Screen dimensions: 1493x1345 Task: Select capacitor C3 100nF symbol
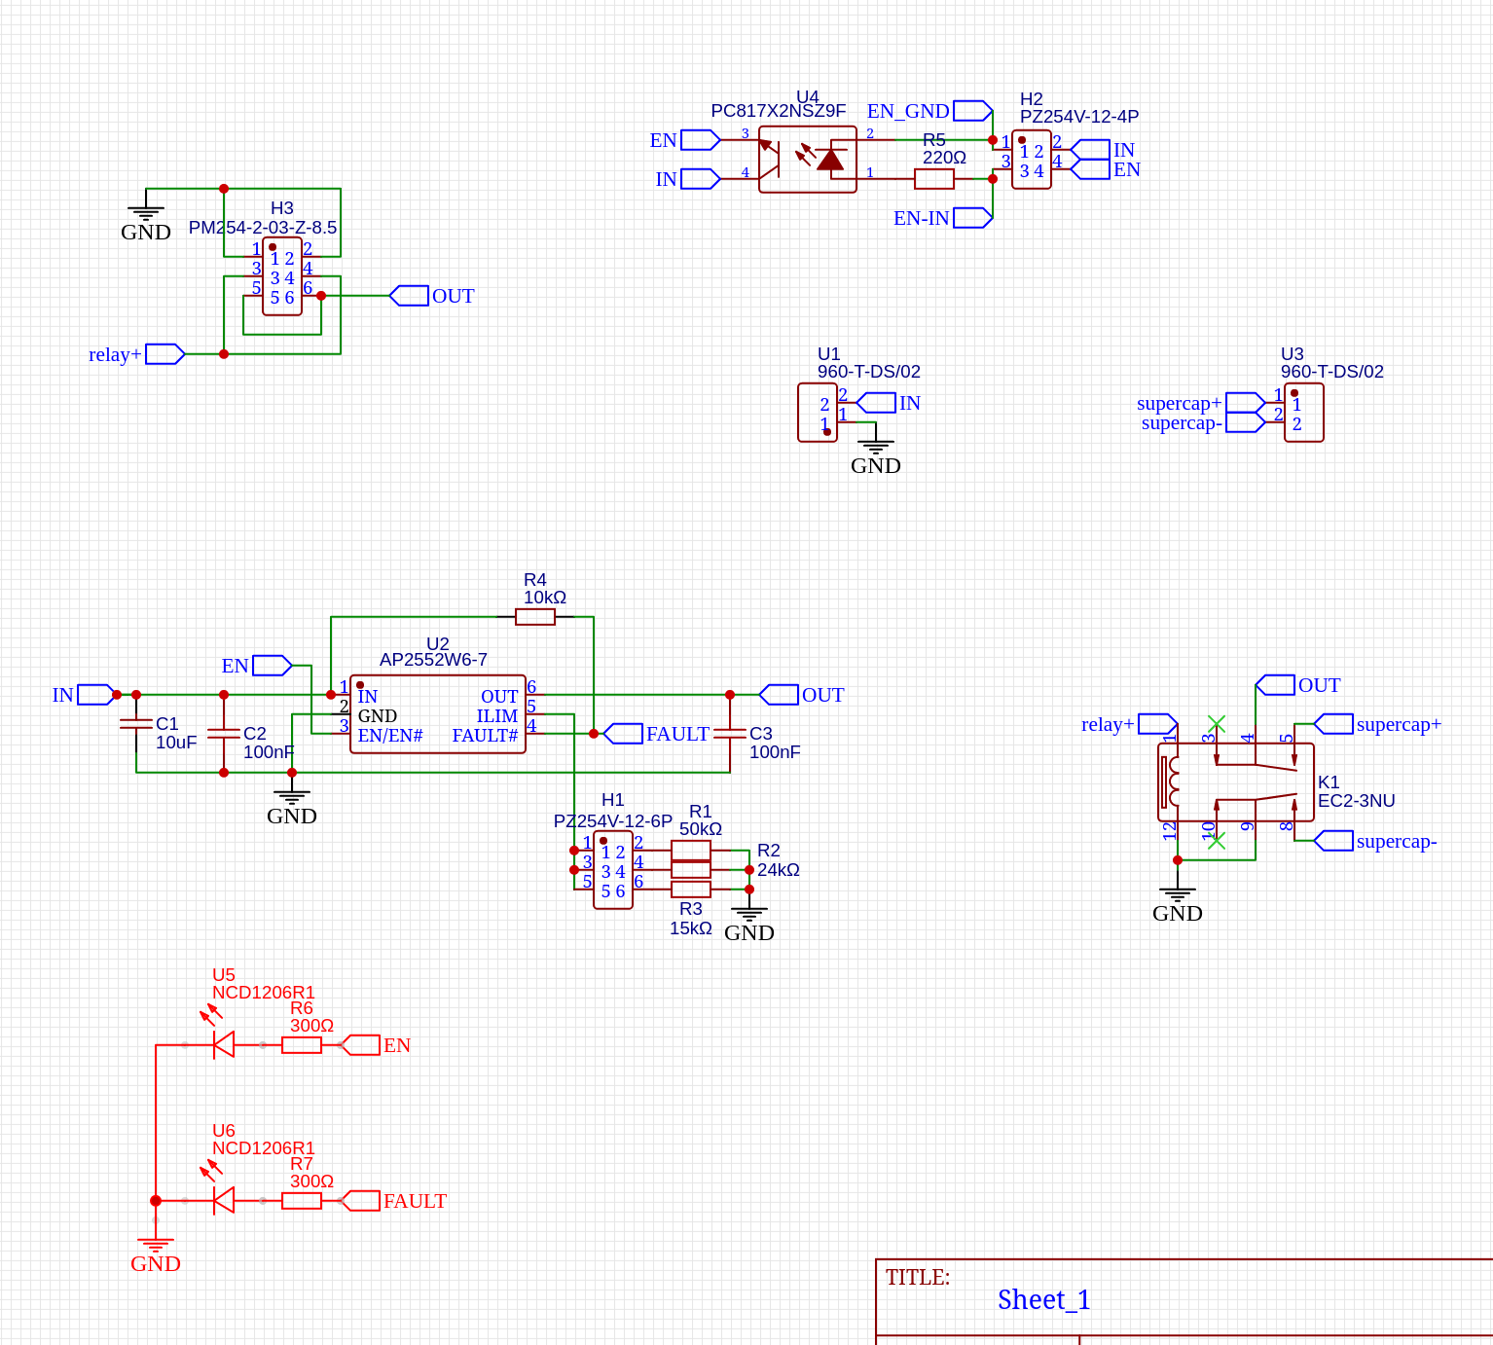(730, 734)
